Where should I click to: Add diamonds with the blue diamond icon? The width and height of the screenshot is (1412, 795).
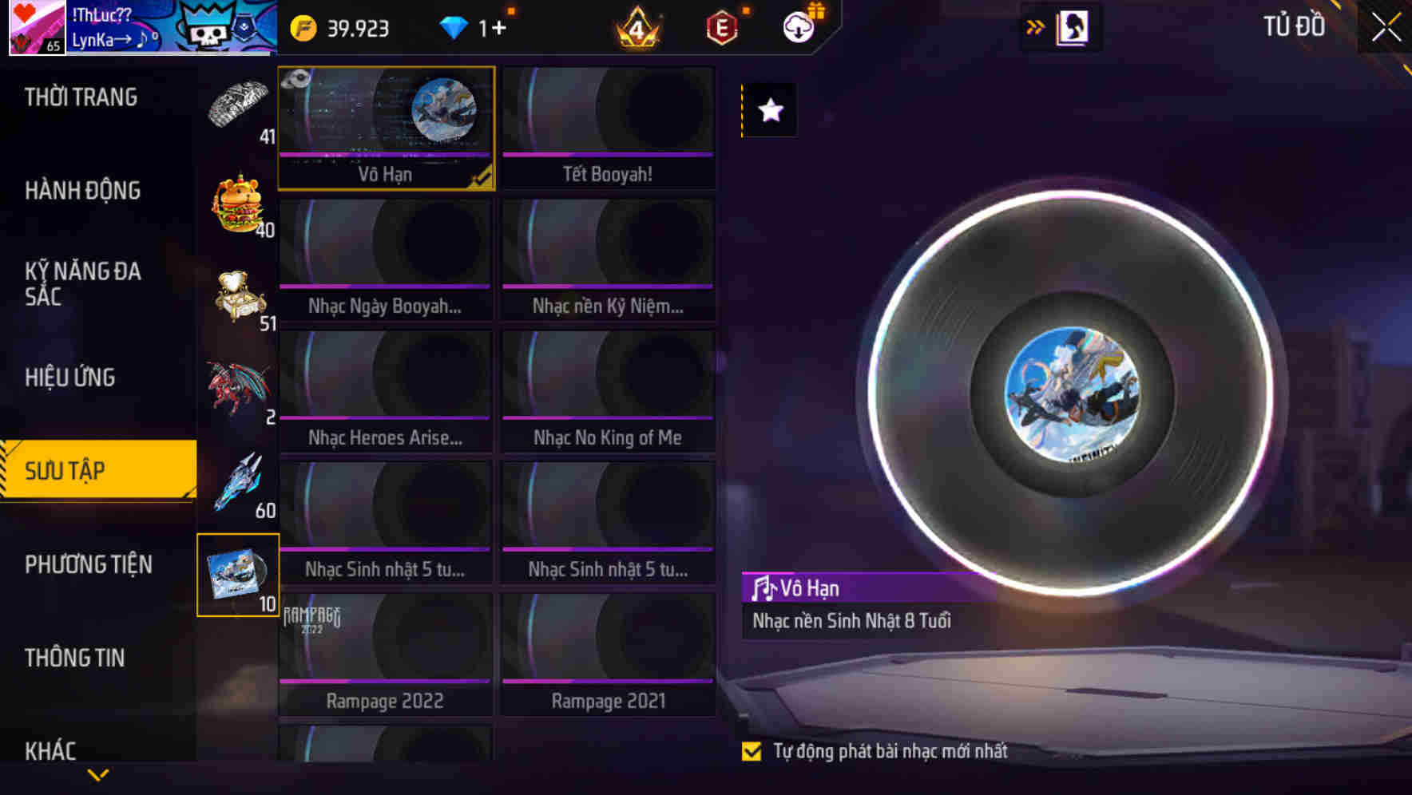click(454, 28)
